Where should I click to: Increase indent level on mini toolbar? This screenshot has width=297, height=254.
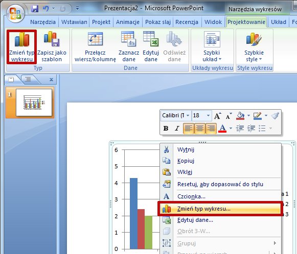click(251, 129)
